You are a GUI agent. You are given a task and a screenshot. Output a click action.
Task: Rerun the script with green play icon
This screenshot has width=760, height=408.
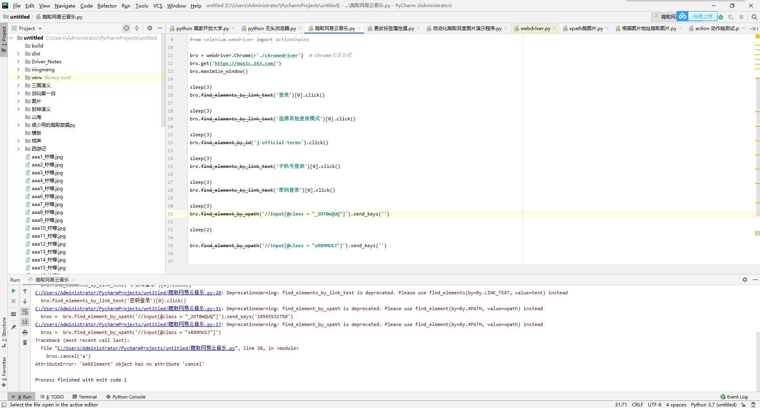click(x=13, y=291)
